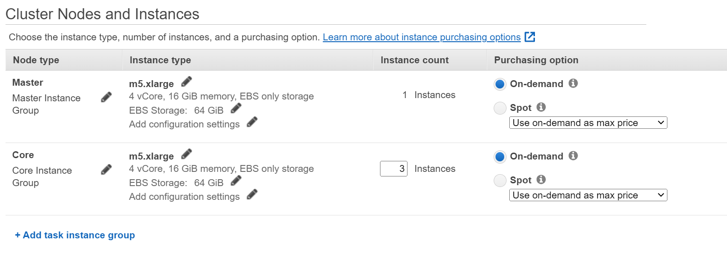The image size is (727, 253).
Task: Edit Master Add configuration settings pencil
Action: [x=252, y=122]
